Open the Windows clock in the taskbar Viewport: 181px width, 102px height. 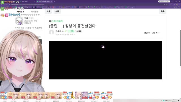(174, 101)
